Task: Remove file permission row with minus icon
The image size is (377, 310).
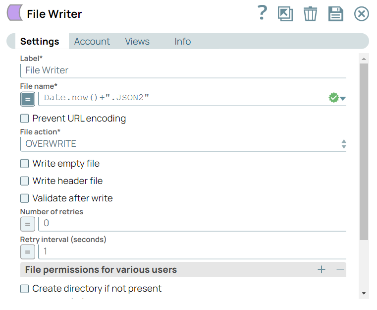Action: [340, 270]
